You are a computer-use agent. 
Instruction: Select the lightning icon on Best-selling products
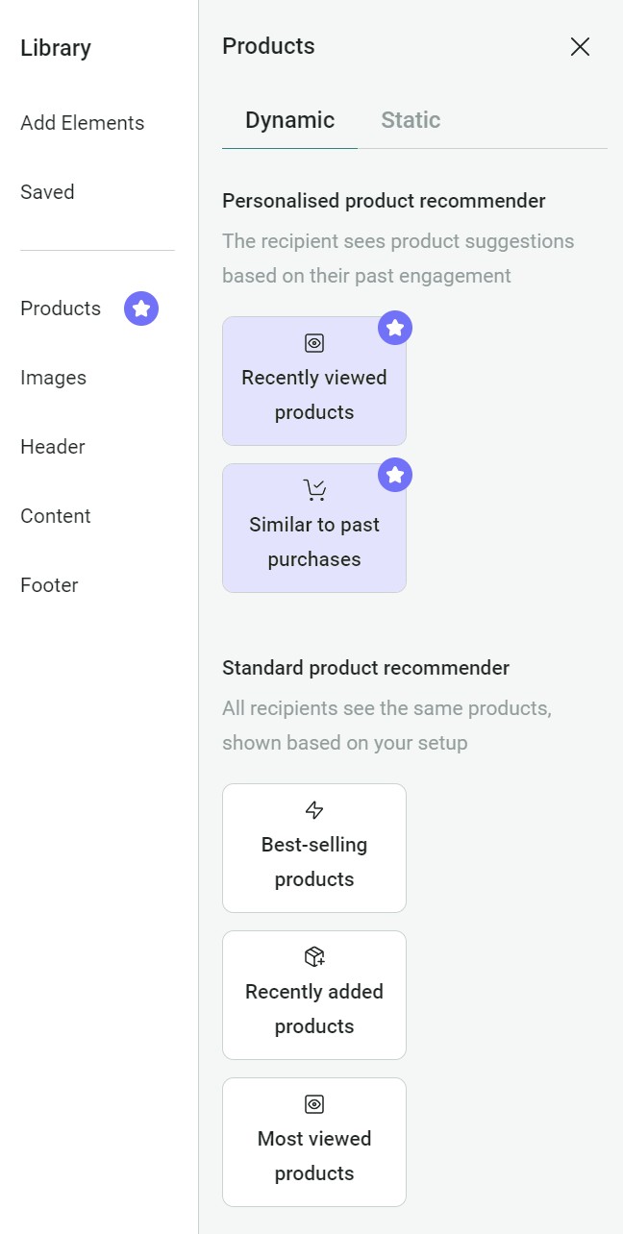click(313, 809)
